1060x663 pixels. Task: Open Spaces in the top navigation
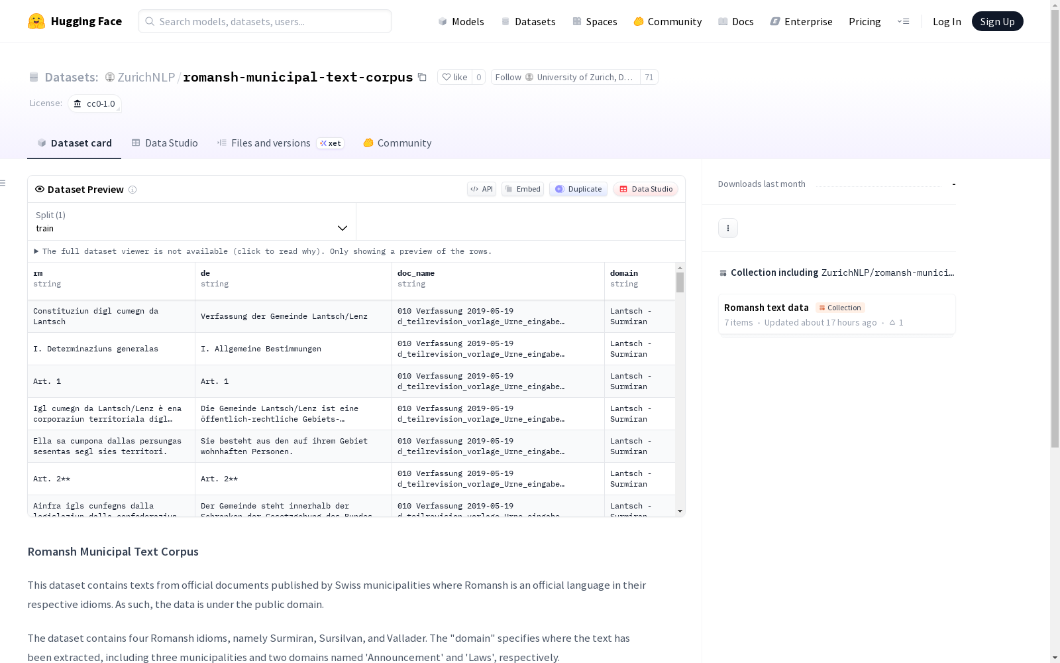click(x=595, y=21)
